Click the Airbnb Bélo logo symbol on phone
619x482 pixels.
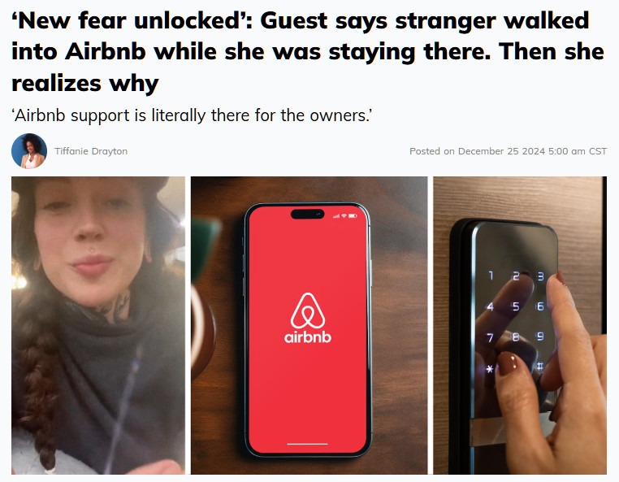[x=308, y=311]
